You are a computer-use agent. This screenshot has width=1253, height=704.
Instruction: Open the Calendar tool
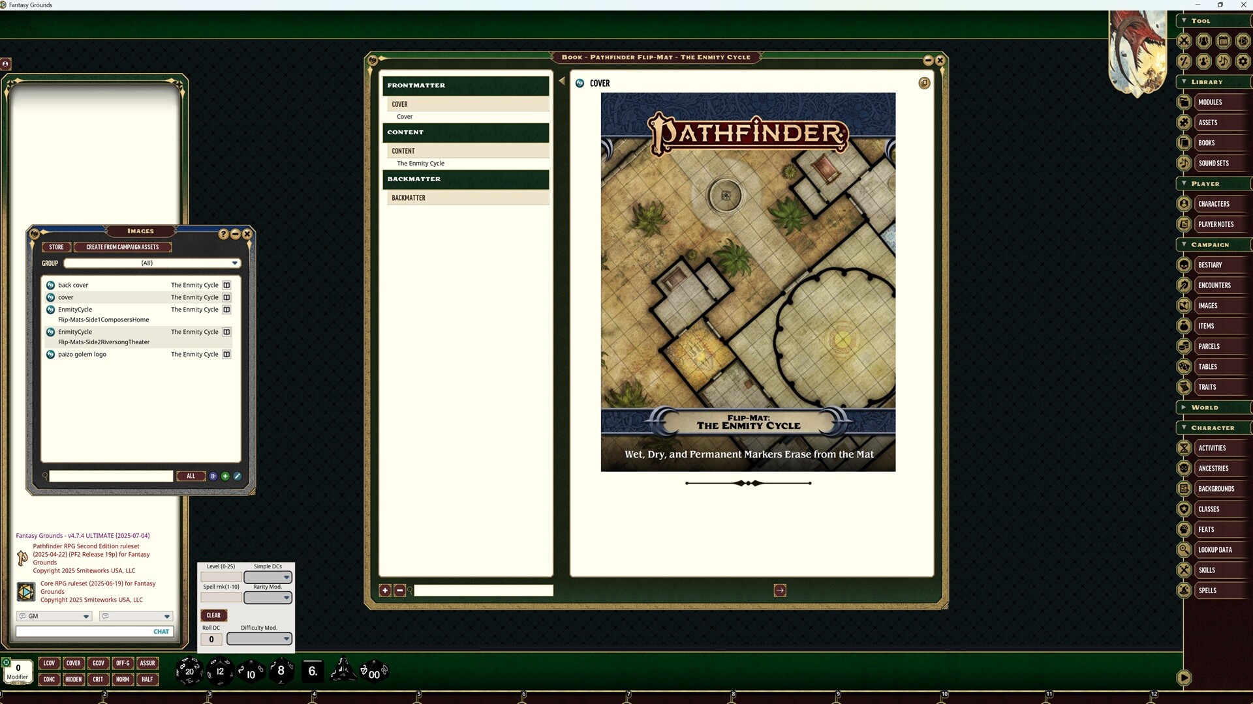(1224, 41)
